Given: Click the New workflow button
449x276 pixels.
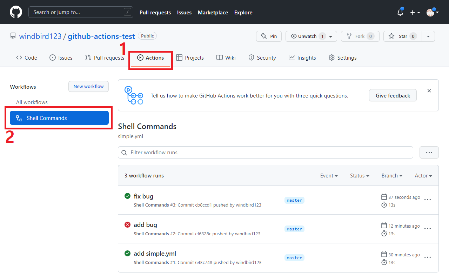Looking at the screenshot, I should pyautogui.click(x=88, y=86).
